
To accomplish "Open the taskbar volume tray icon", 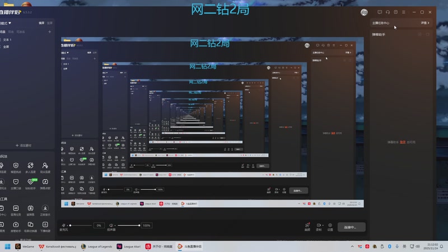I will coord(418,246).
